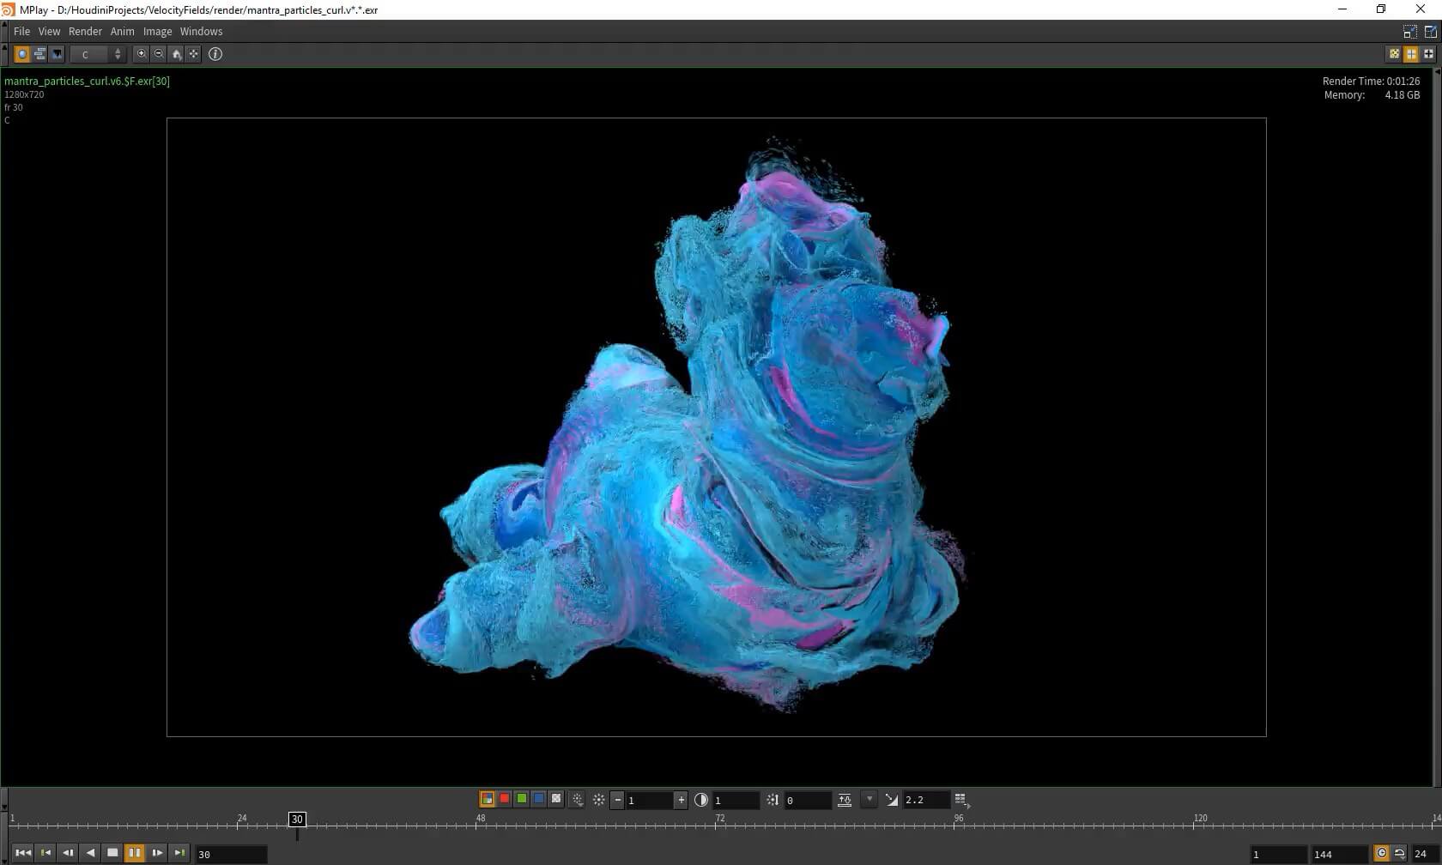Toggle the alpha checkerboard channel display
This screenshot has height=865, width=1442.
click(556, 799)
